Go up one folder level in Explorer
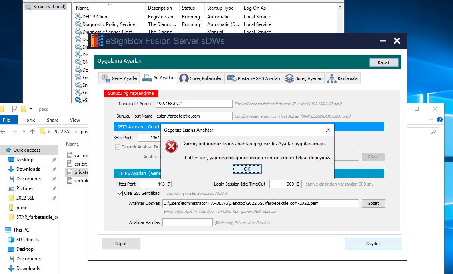 (32, 132)
